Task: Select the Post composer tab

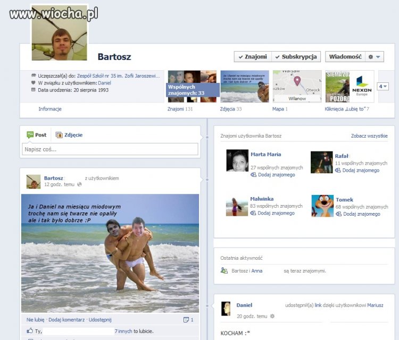Action: point(37,135)
